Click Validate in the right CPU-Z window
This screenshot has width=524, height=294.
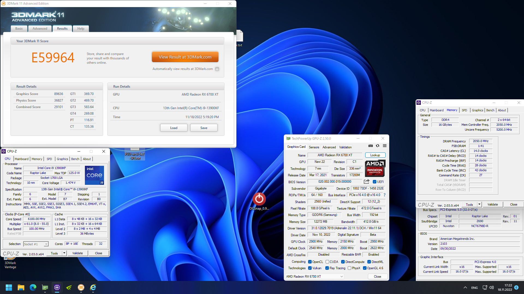pos(493,204)
